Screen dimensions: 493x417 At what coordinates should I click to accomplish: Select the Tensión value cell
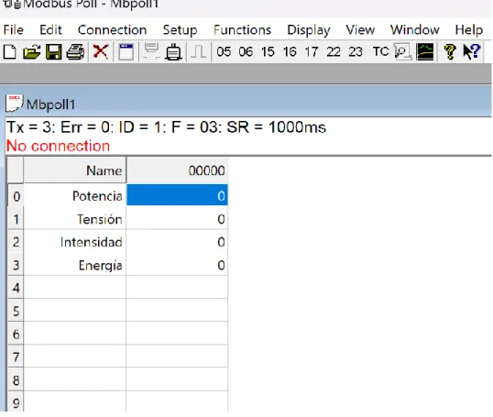177,219
